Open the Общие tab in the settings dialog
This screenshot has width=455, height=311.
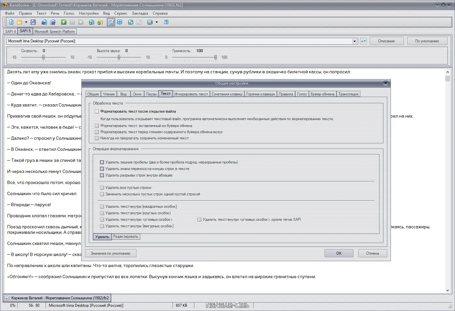[x=93, y=94]
